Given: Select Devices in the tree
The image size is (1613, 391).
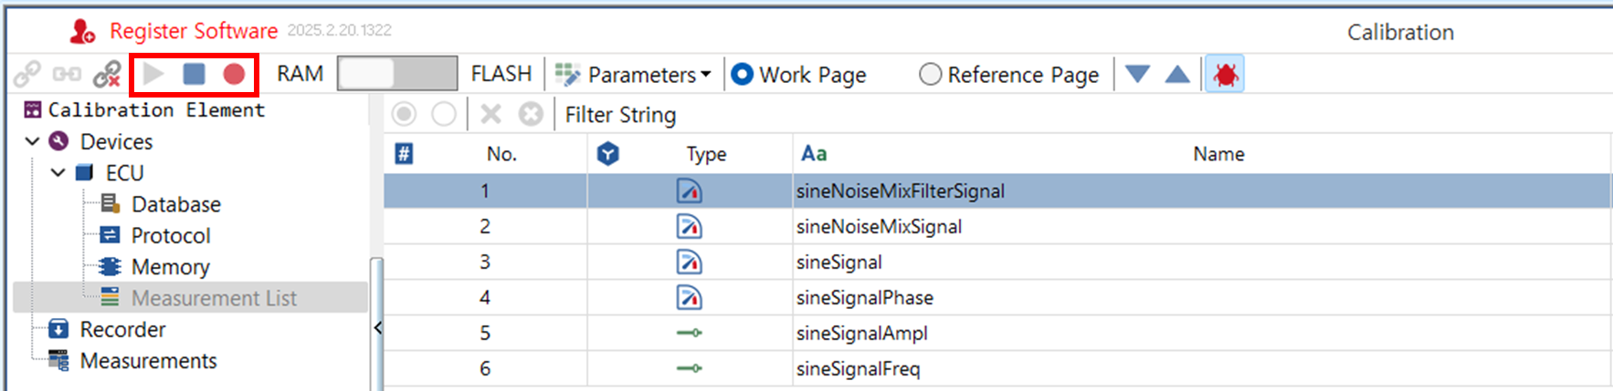Looking at the screenshot, I should tap(116, 141).
